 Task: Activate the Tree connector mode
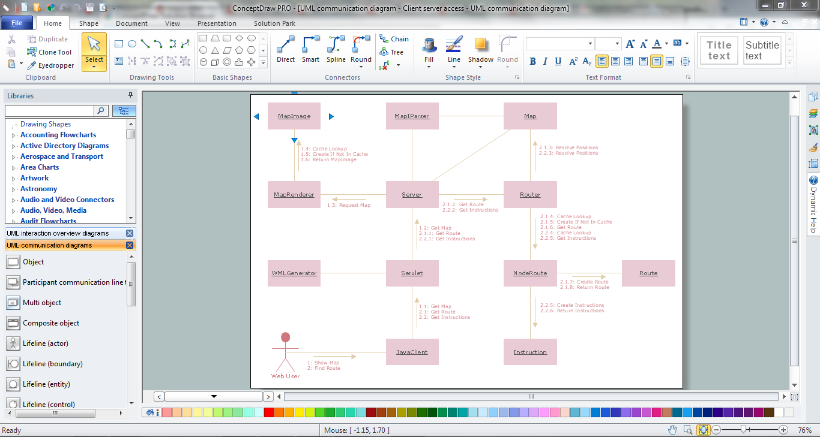pyautogui.click(x=391, y=52)
